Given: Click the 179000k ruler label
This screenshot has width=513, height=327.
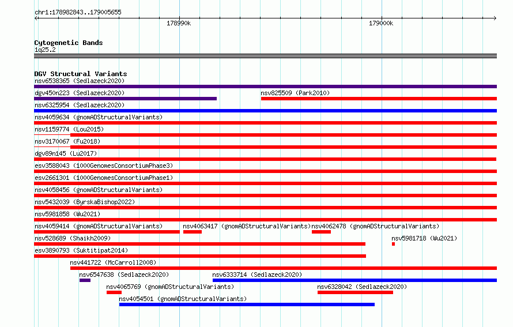Looking at the screenshot, I should coord(381,23).
